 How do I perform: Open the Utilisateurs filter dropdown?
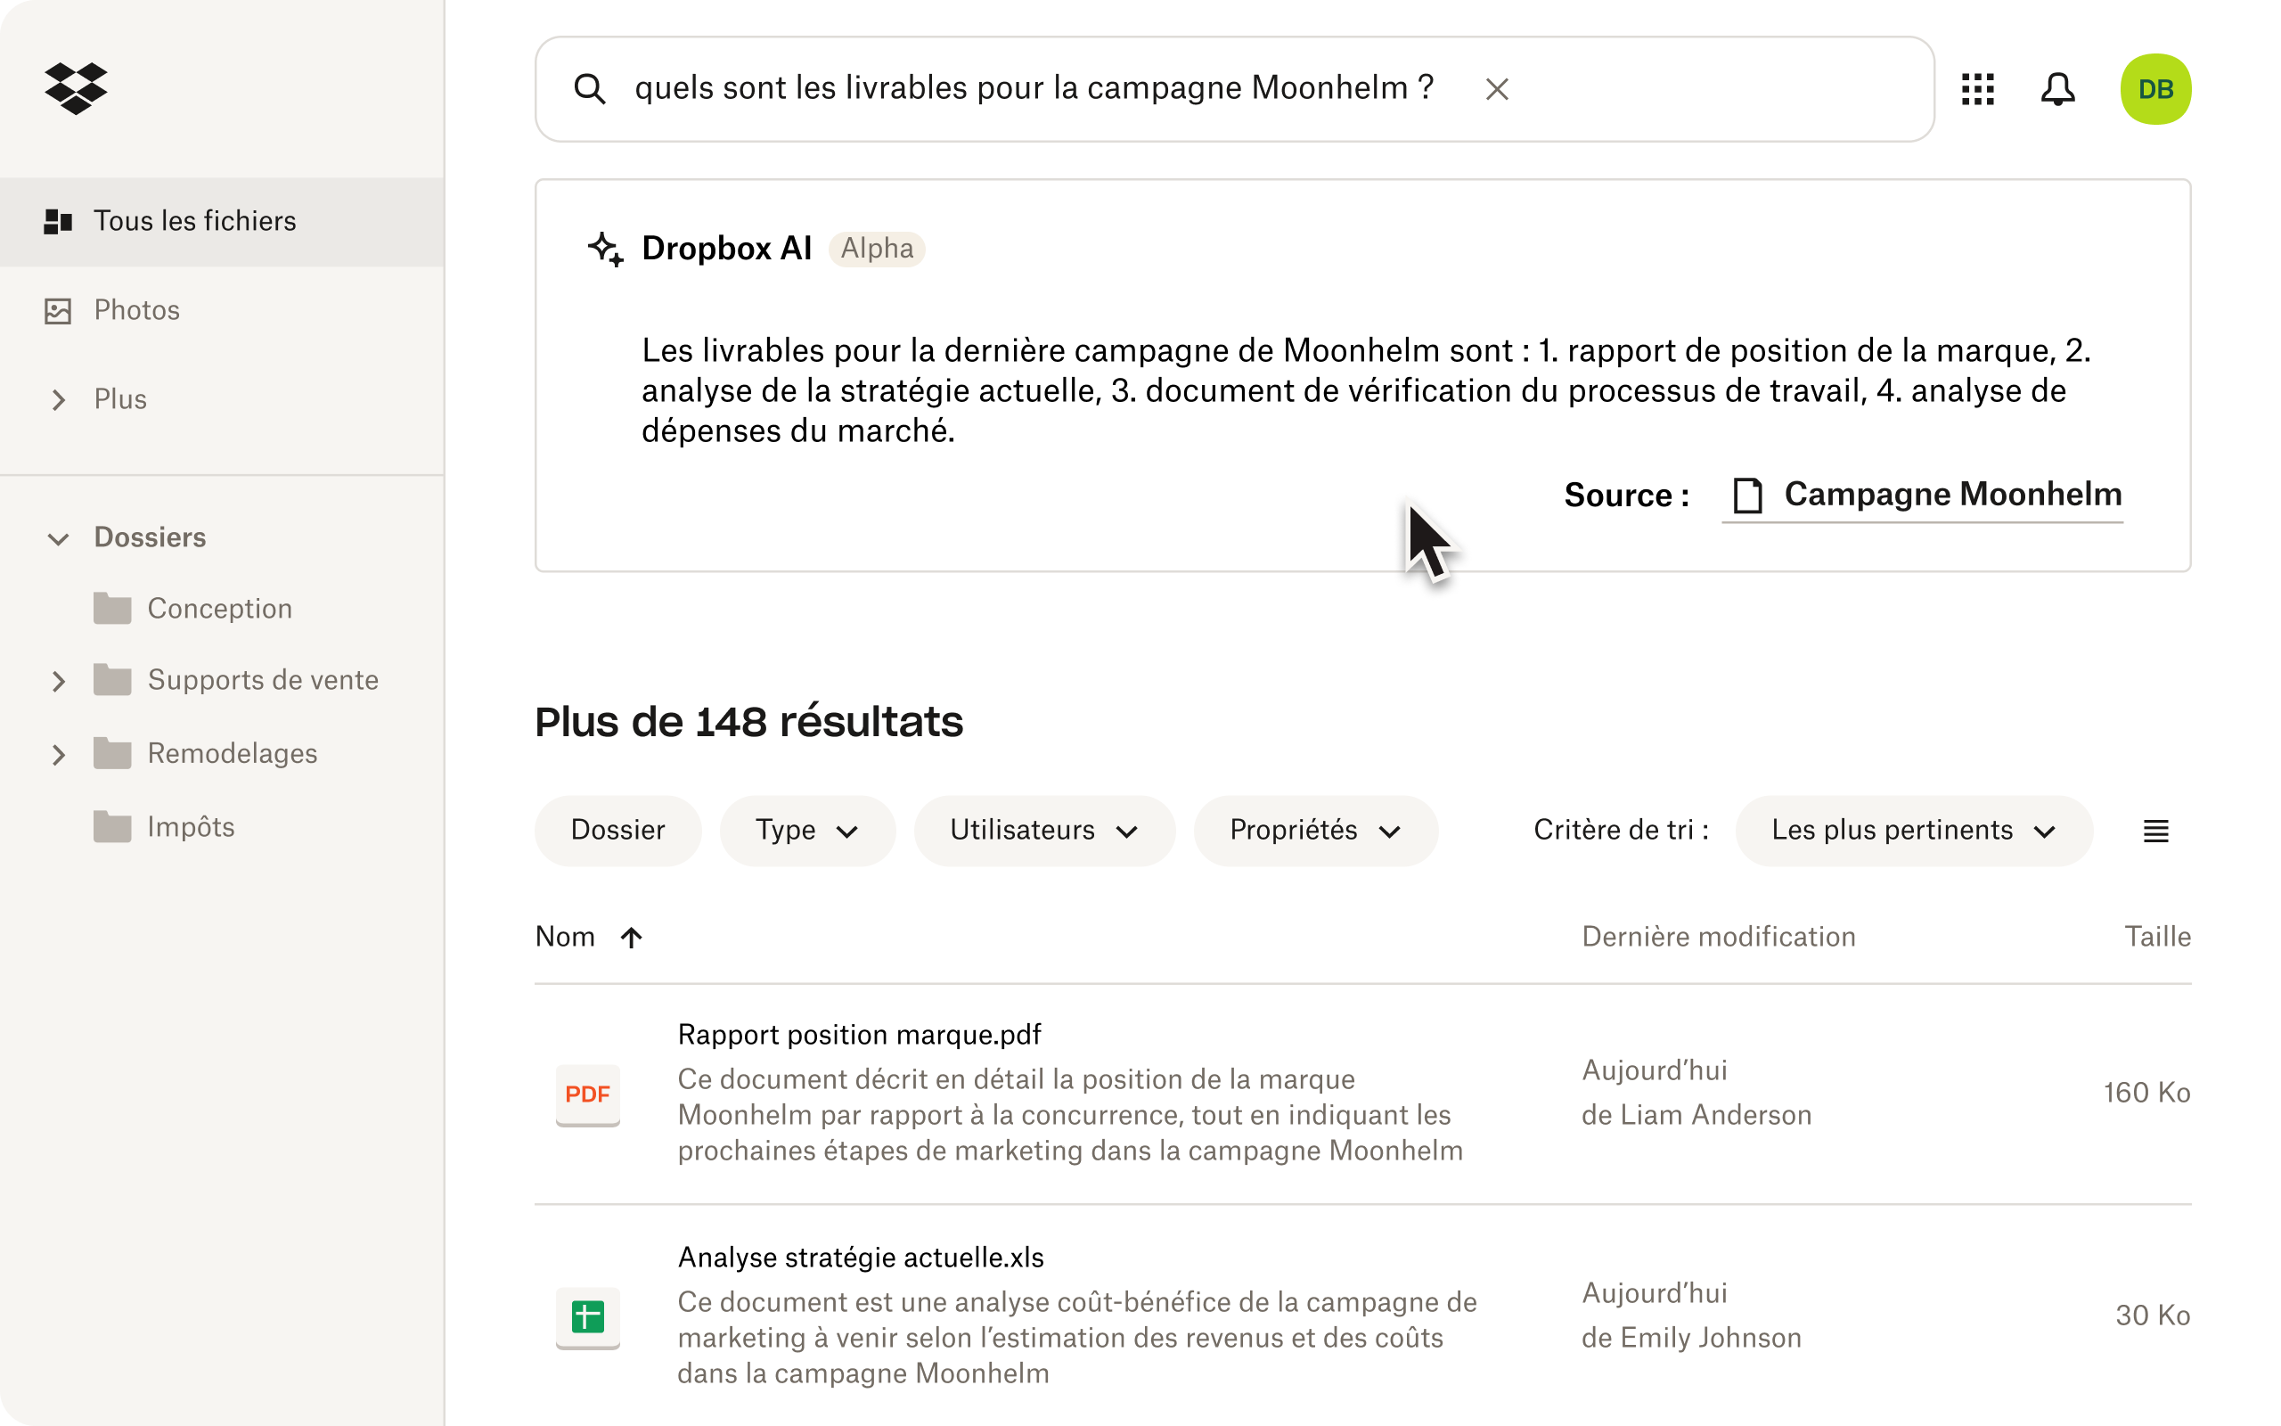tap(1044, 831)
